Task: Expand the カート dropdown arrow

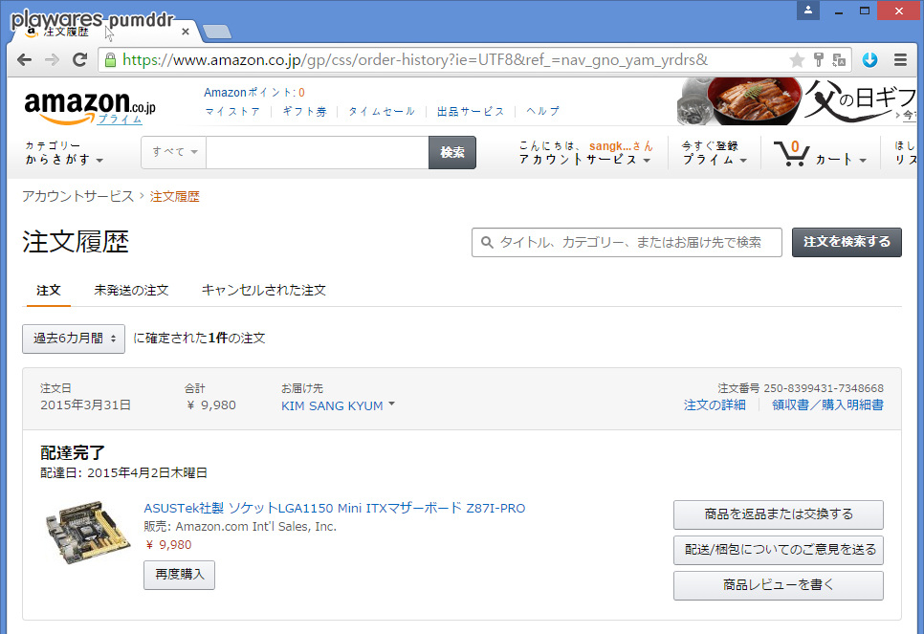Action: click(863, 161)
